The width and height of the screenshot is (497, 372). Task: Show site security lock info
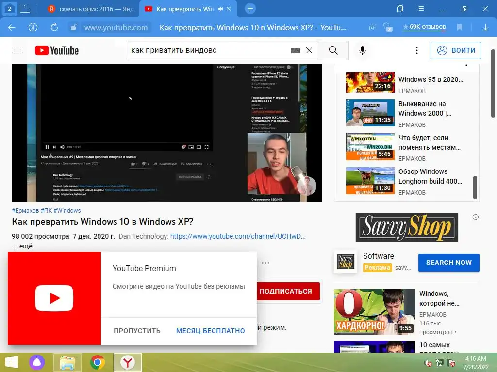coord(74,27)
